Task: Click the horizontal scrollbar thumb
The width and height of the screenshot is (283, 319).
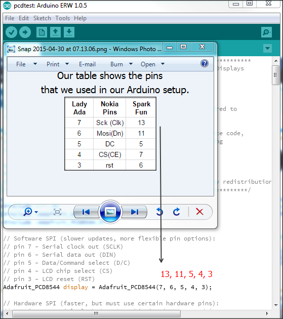Action: (x=96, y=313)
